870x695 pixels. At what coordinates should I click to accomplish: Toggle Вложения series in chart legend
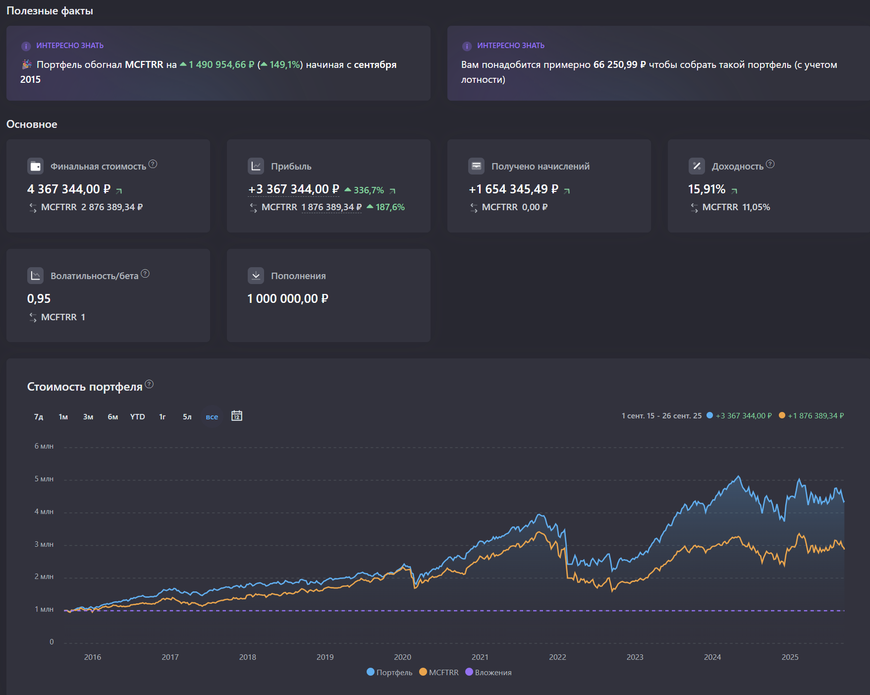pyautogui.click(x=489, y=672)
